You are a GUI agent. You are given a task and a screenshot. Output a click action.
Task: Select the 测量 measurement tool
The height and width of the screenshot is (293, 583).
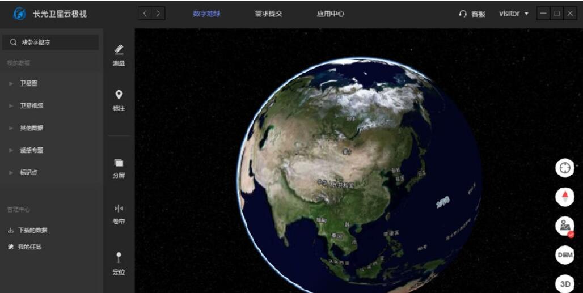pos(119,55)
